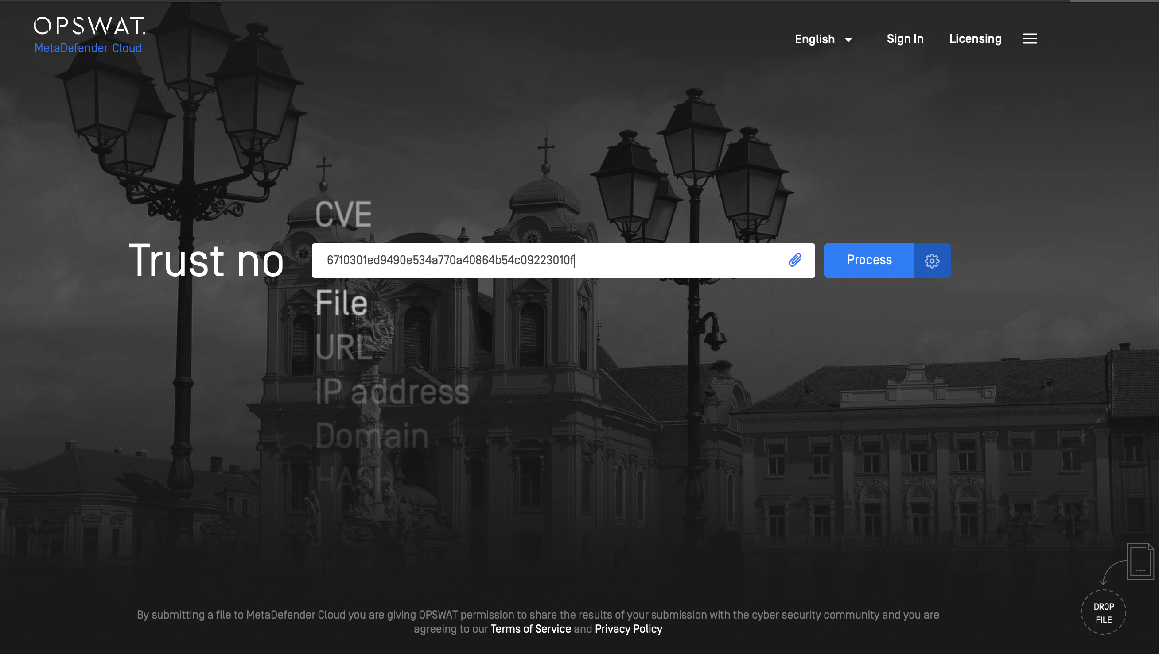Viewport: 1159px width, 654px height.
Task: Click the paperclip attach file icon
Action: pos(794,260)
